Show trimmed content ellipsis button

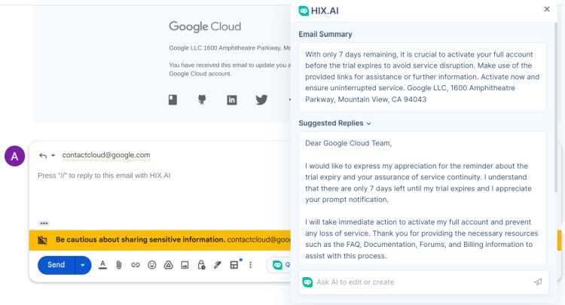click(x=44, y=223)
